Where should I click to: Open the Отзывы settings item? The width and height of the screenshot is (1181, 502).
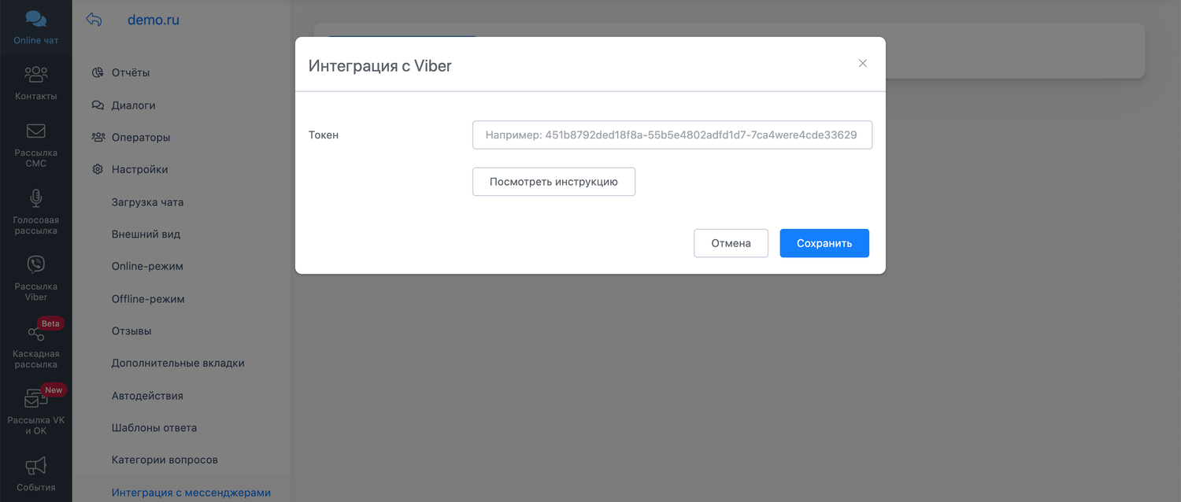coord(131,330)
